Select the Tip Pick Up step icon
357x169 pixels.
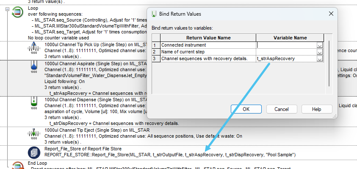[x=34, y=48]
